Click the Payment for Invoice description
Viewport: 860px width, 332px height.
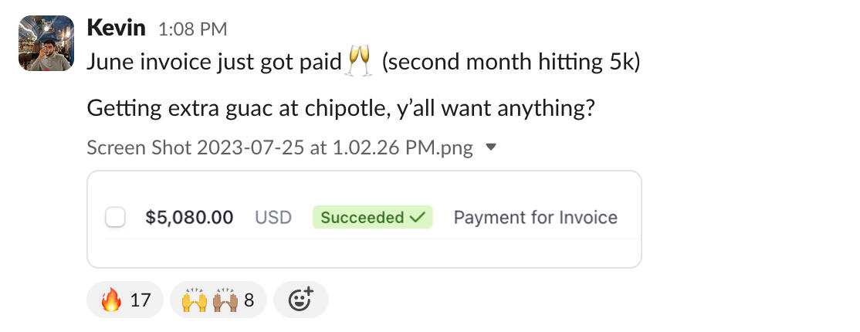535,218
